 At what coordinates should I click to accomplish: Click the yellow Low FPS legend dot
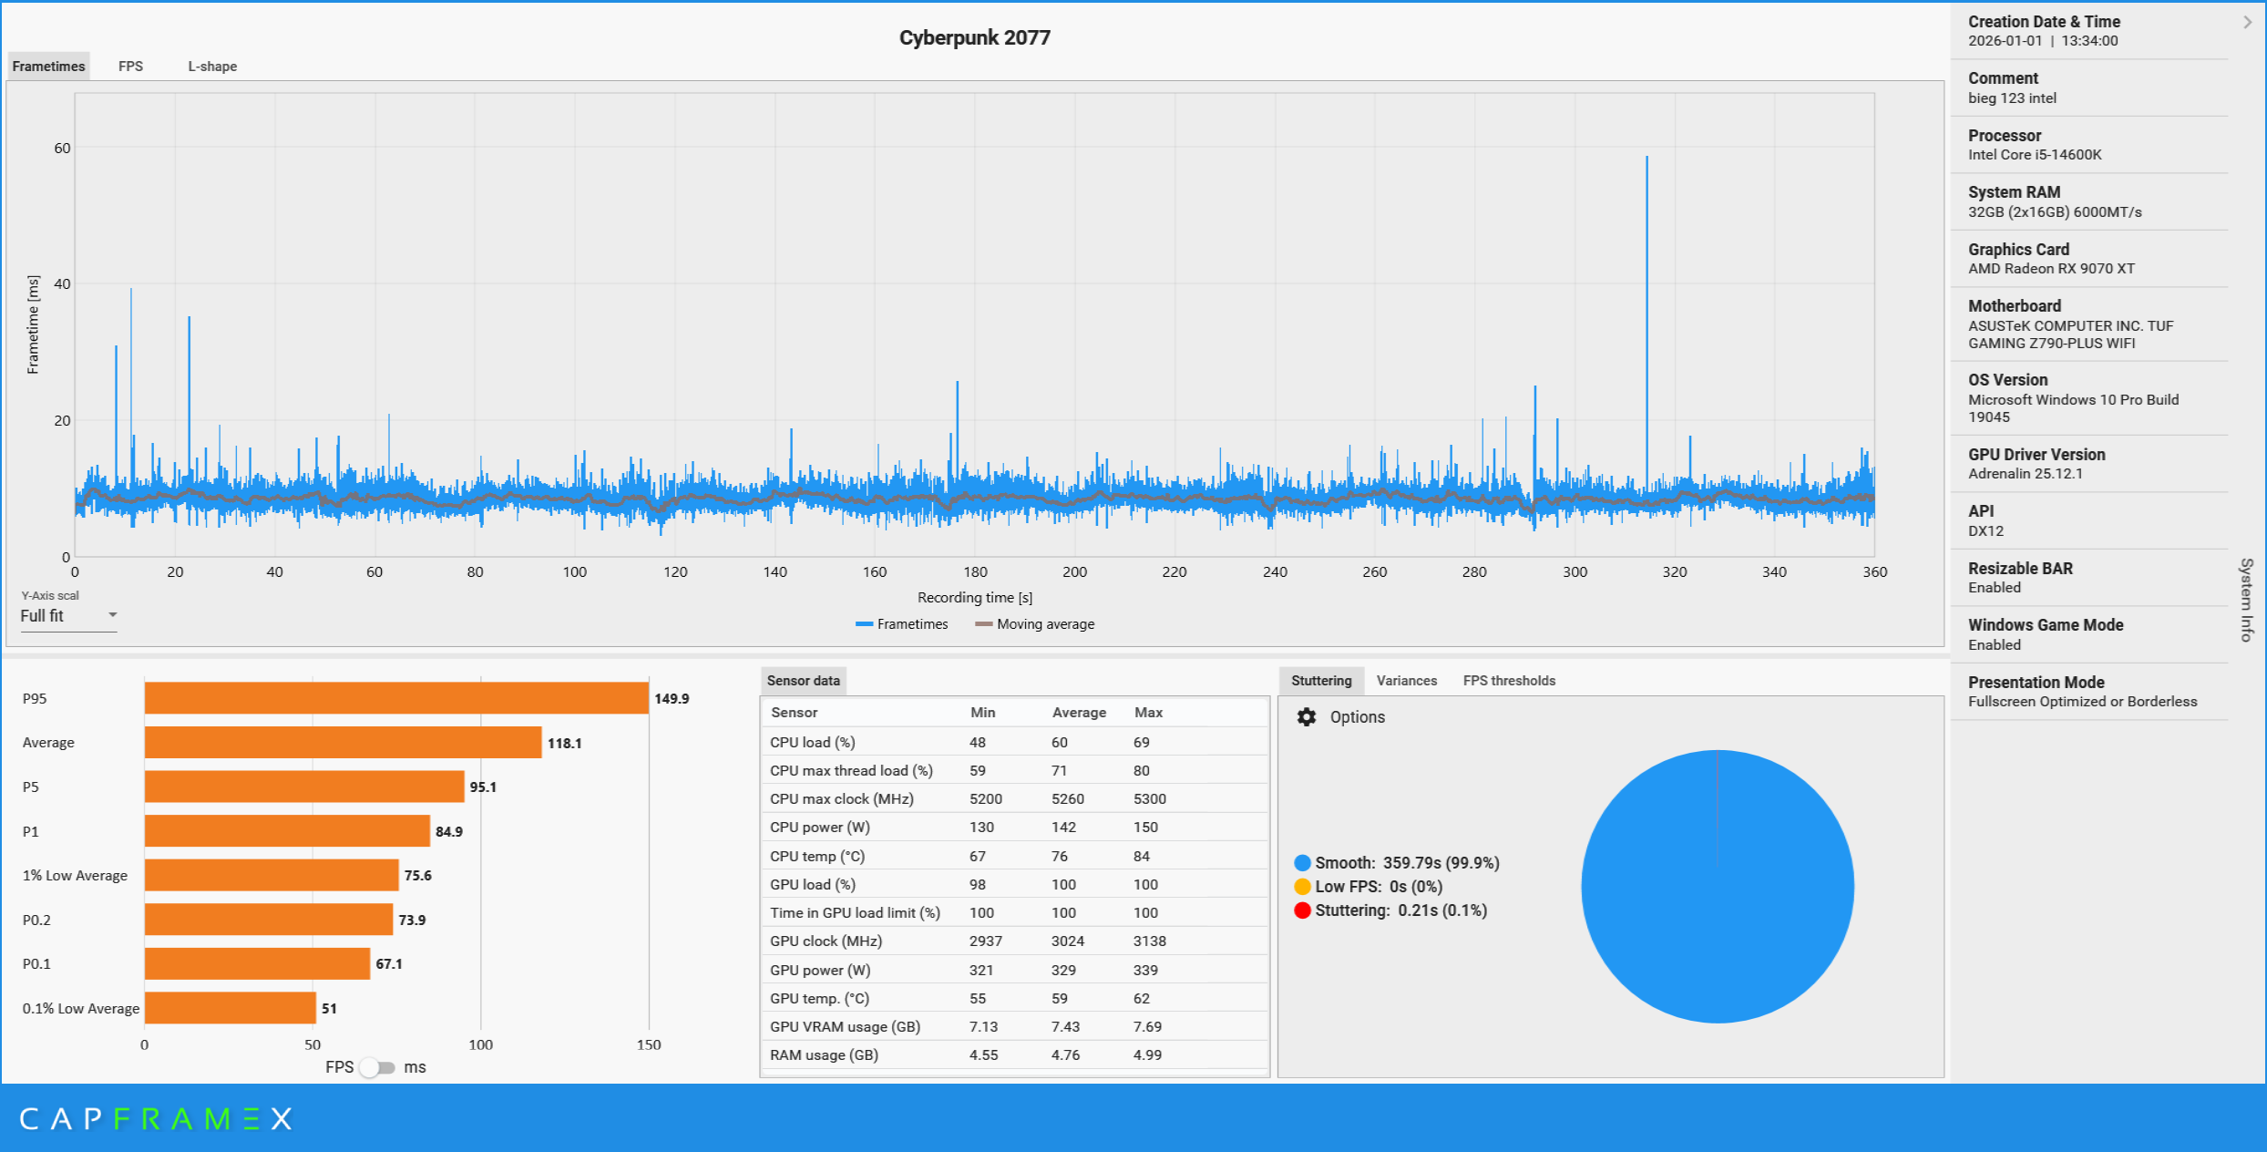click(1302, 887)
